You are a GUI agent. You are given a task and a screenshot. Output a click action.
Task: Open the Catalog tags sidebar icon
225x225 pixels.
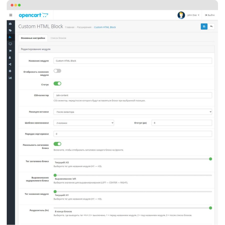click(10, 30)
